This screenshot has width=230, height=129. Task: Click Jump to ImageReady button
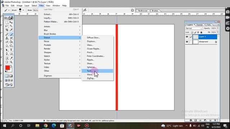click(9, 85)
